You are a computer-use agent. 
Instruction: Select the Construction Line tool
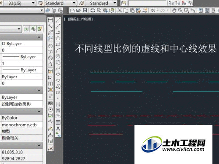click(x=58, y=26)
